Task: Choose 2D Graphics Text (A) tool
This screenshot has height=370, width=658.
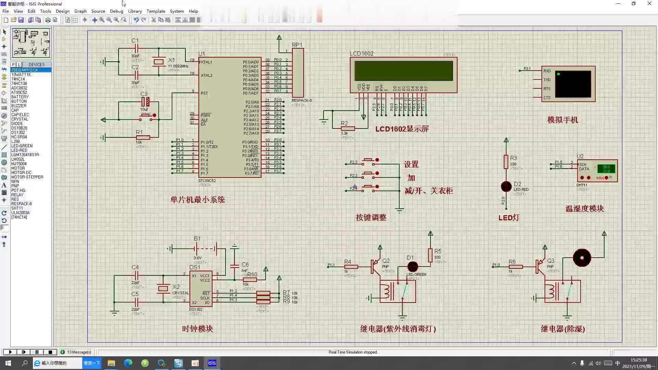Action: click(4, 185)
